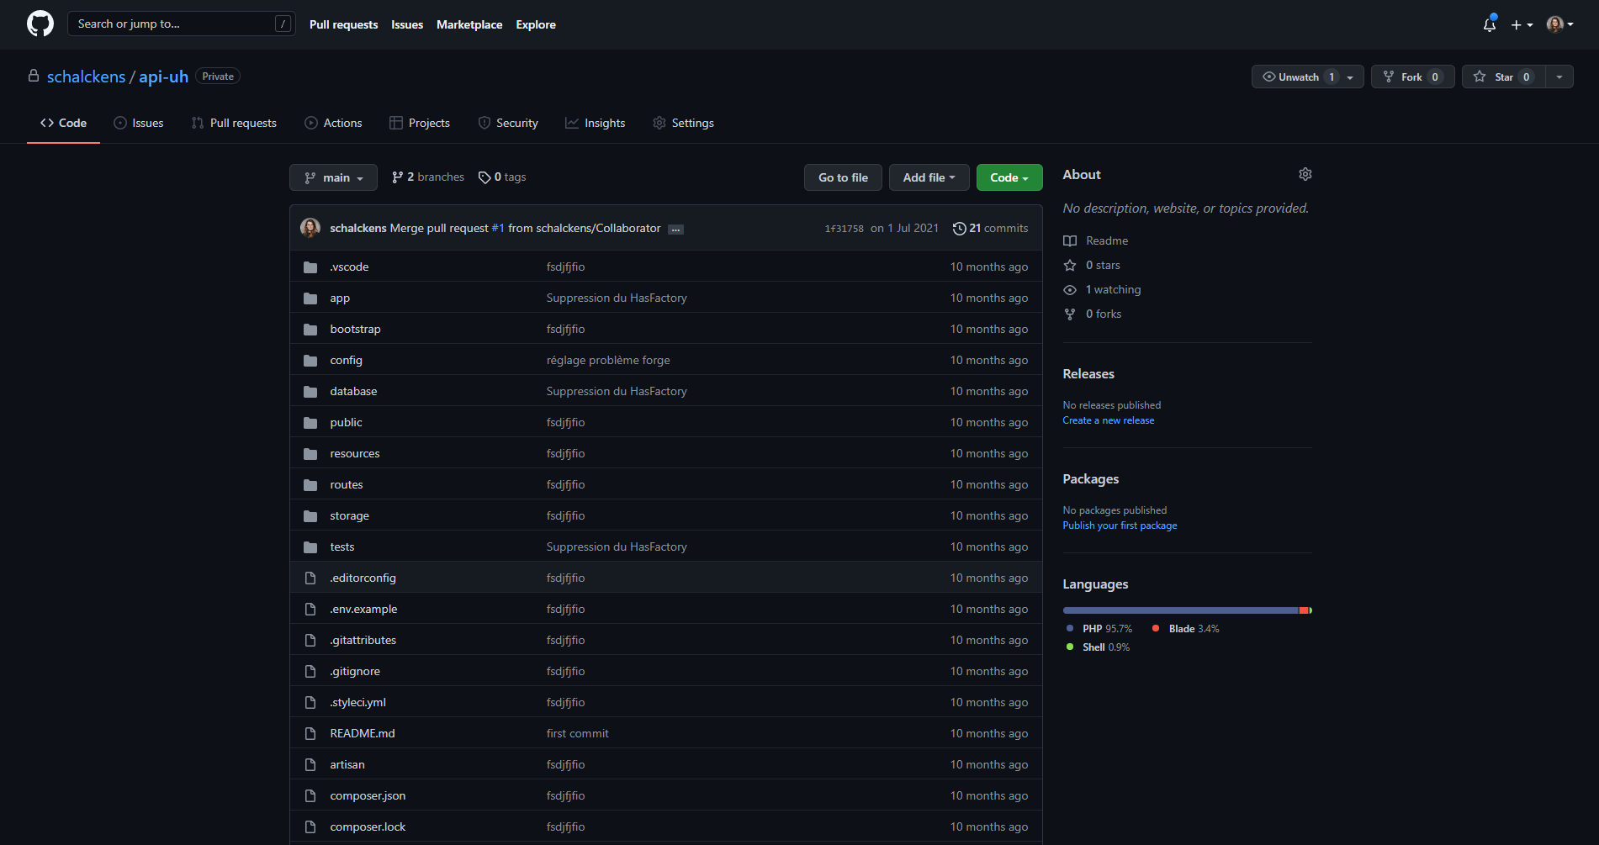Viewport: 1599px width, 845px height.
Task: Switch to the Projects tab
Action: [x=420, y=123]
